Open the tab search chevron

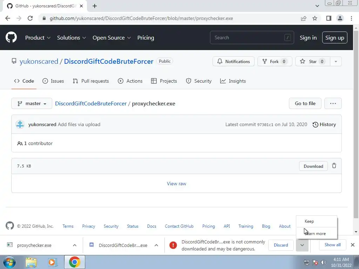(x=317, y=6)
